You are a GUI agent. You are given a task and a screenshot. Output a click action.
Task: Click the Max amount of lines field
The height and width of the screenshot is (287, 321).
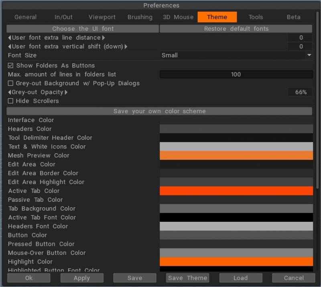coord(236,74)
